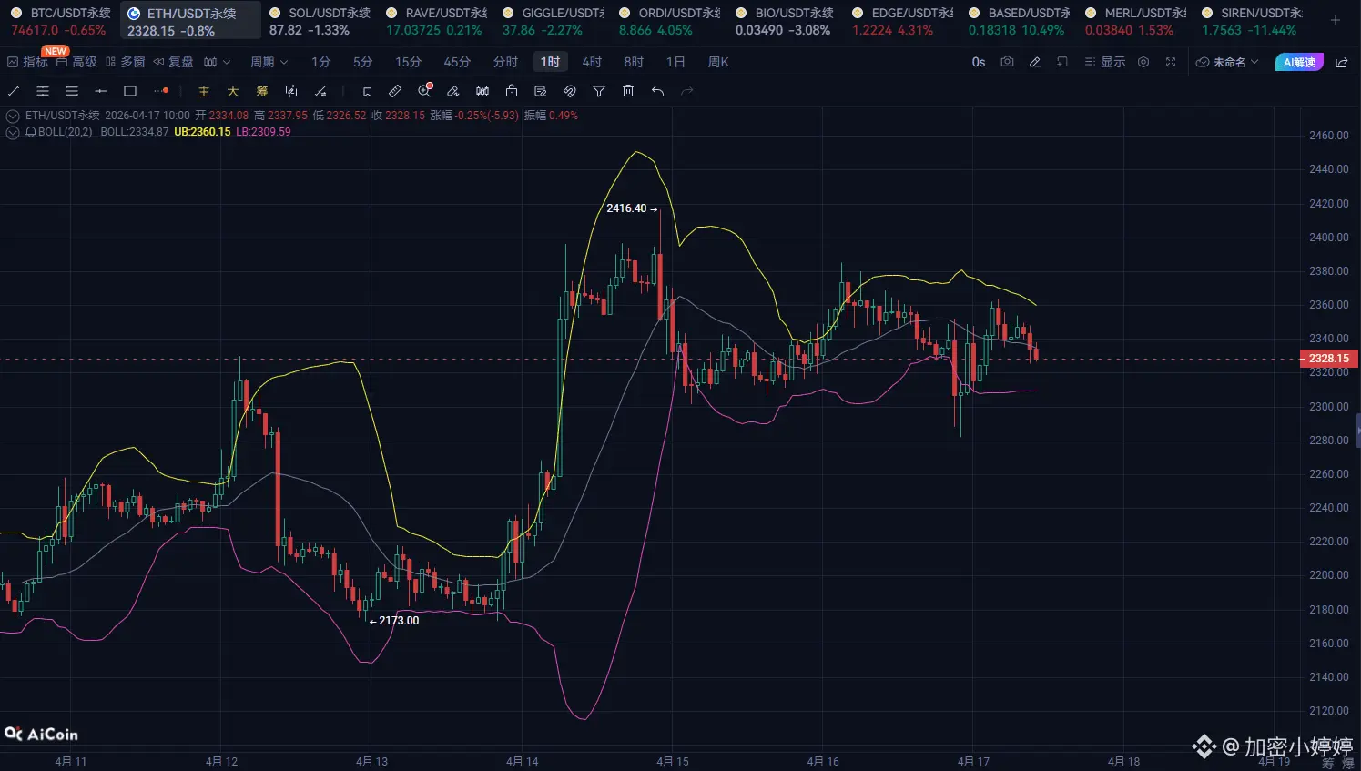
Task: Switch to the 4时 timeframe
Action: pyautogui.click(x=593, y=62)
